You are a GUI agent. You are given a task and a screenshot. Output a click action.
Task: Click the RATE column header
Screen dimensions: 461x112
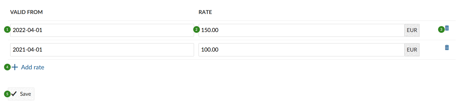205,12
